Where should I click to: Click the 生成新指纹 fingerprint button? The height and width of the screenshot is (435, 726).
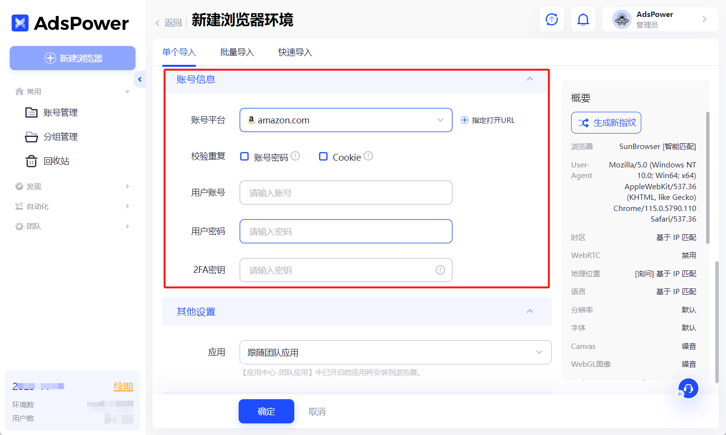(605, 122)
